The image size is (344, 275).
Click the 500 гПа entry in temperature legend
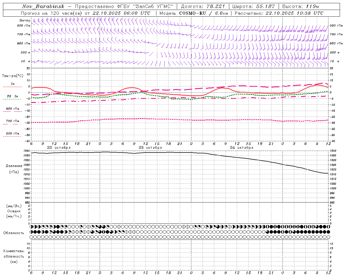pos(13,133)
